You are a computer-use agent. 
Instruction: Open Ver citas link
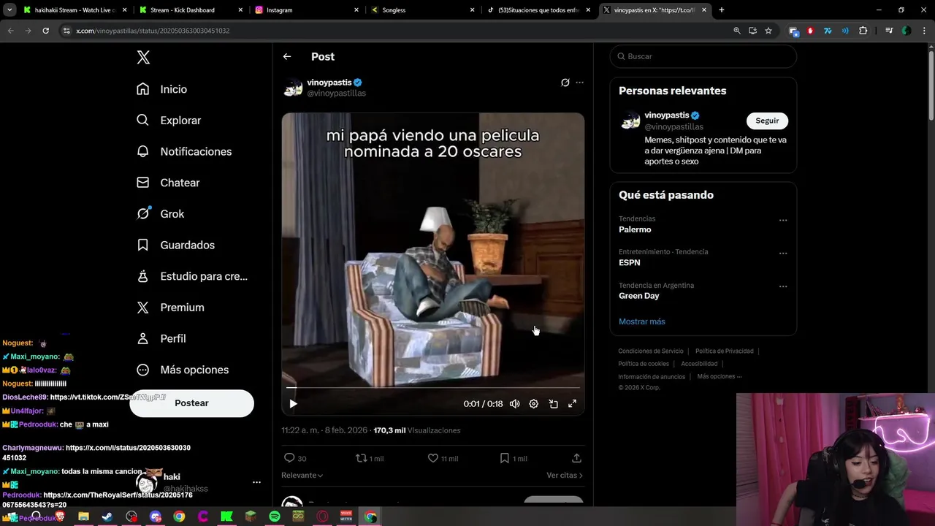coord(565,476)
